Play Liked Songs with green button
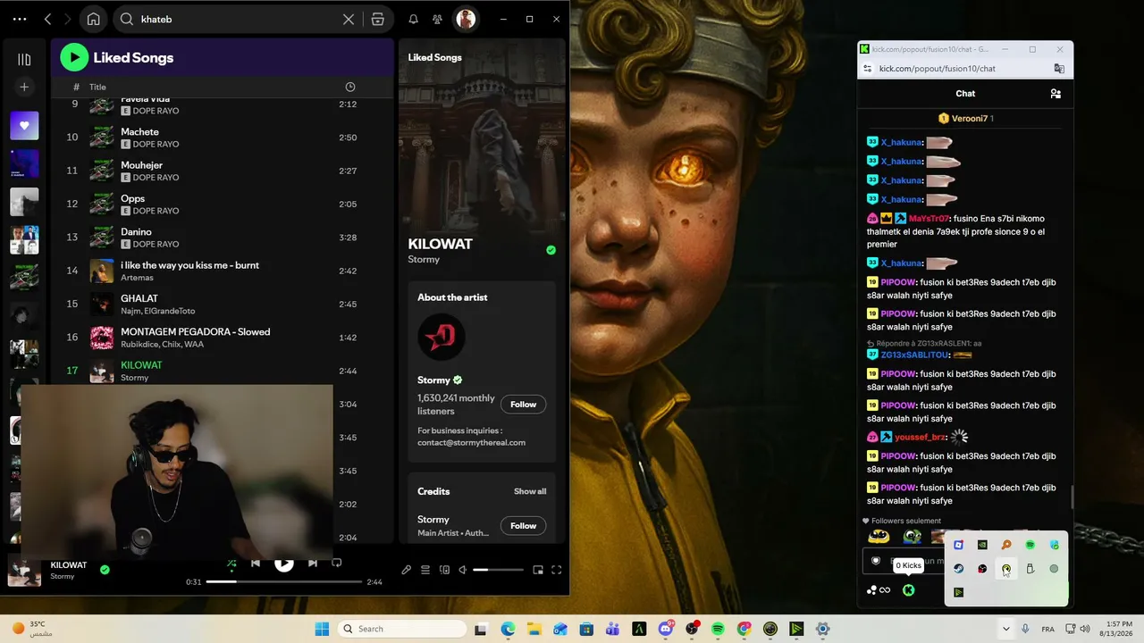 (74, 57)
